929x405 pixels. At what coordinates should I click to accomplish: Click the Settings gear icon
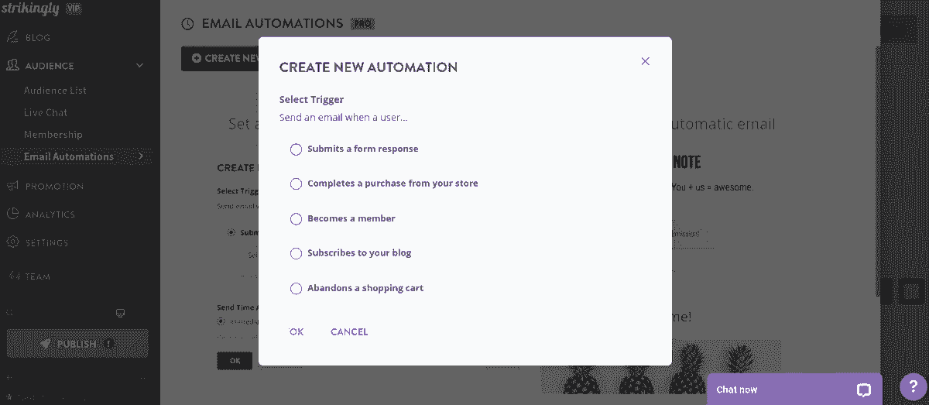[12, 242]
